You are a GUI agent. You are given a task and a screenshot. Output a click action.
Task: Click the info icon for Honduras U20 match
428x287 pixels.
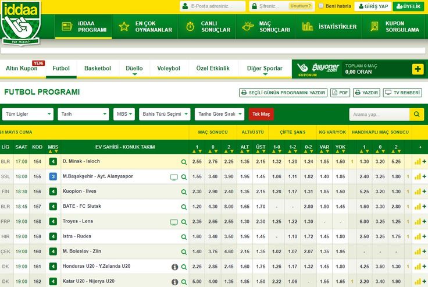174,267
